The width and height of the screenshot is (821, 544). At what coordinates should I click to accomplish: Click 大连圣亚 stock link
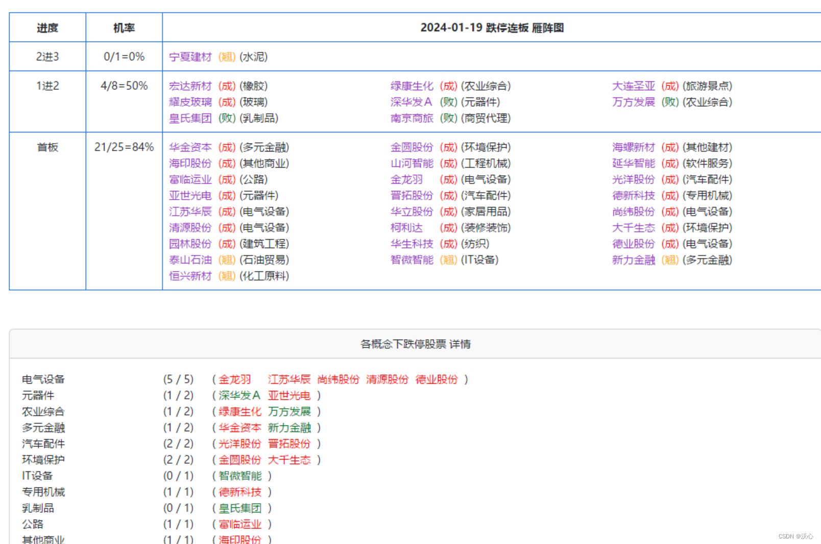click(x=633, y=86)
